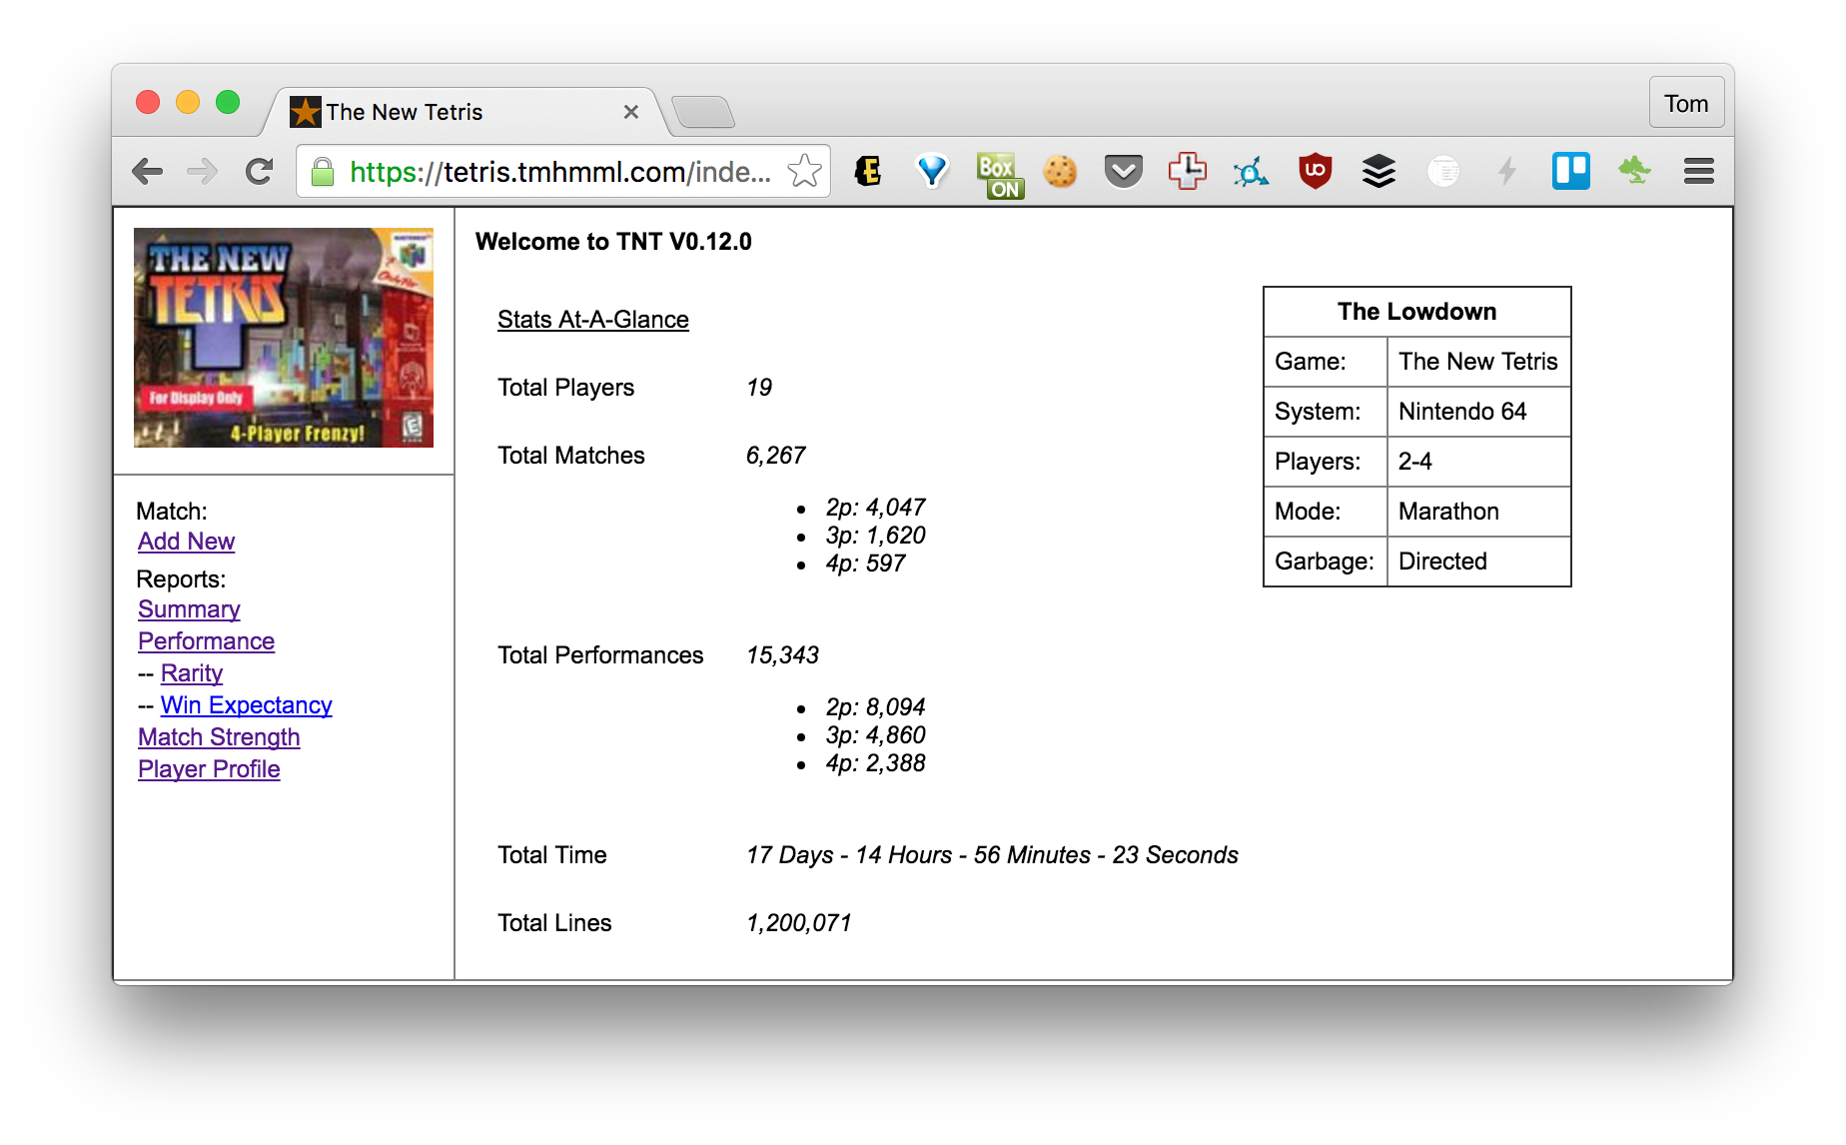Open the Chrome hamburger menu
This screenshot has height=1145, width=1846.
(1699, 172)
